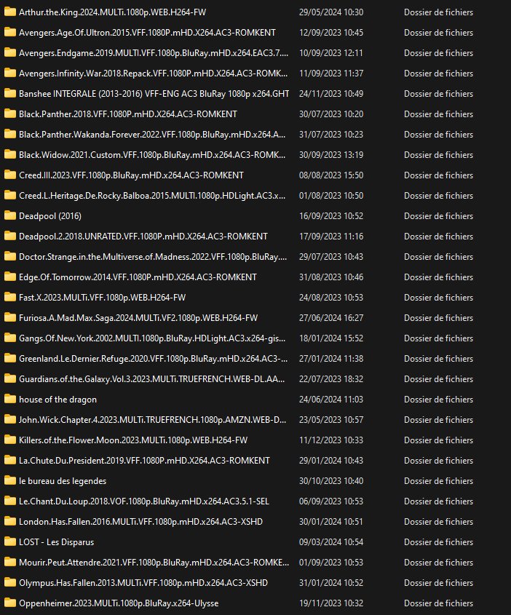Select the name Arthur.the.King.2024.MULTi.1080p.WEB.H264-FW
Viewport: 511px width, 615px height.
click(x=113, y=12)
